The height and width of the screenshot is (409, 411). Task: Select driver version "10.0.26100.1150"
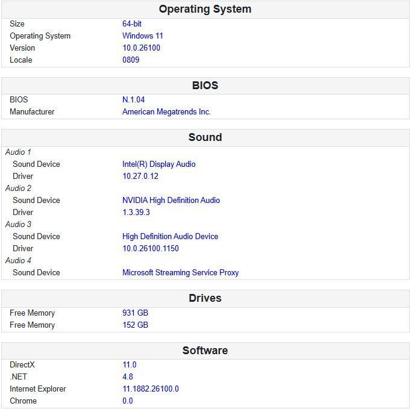(151, 249)
